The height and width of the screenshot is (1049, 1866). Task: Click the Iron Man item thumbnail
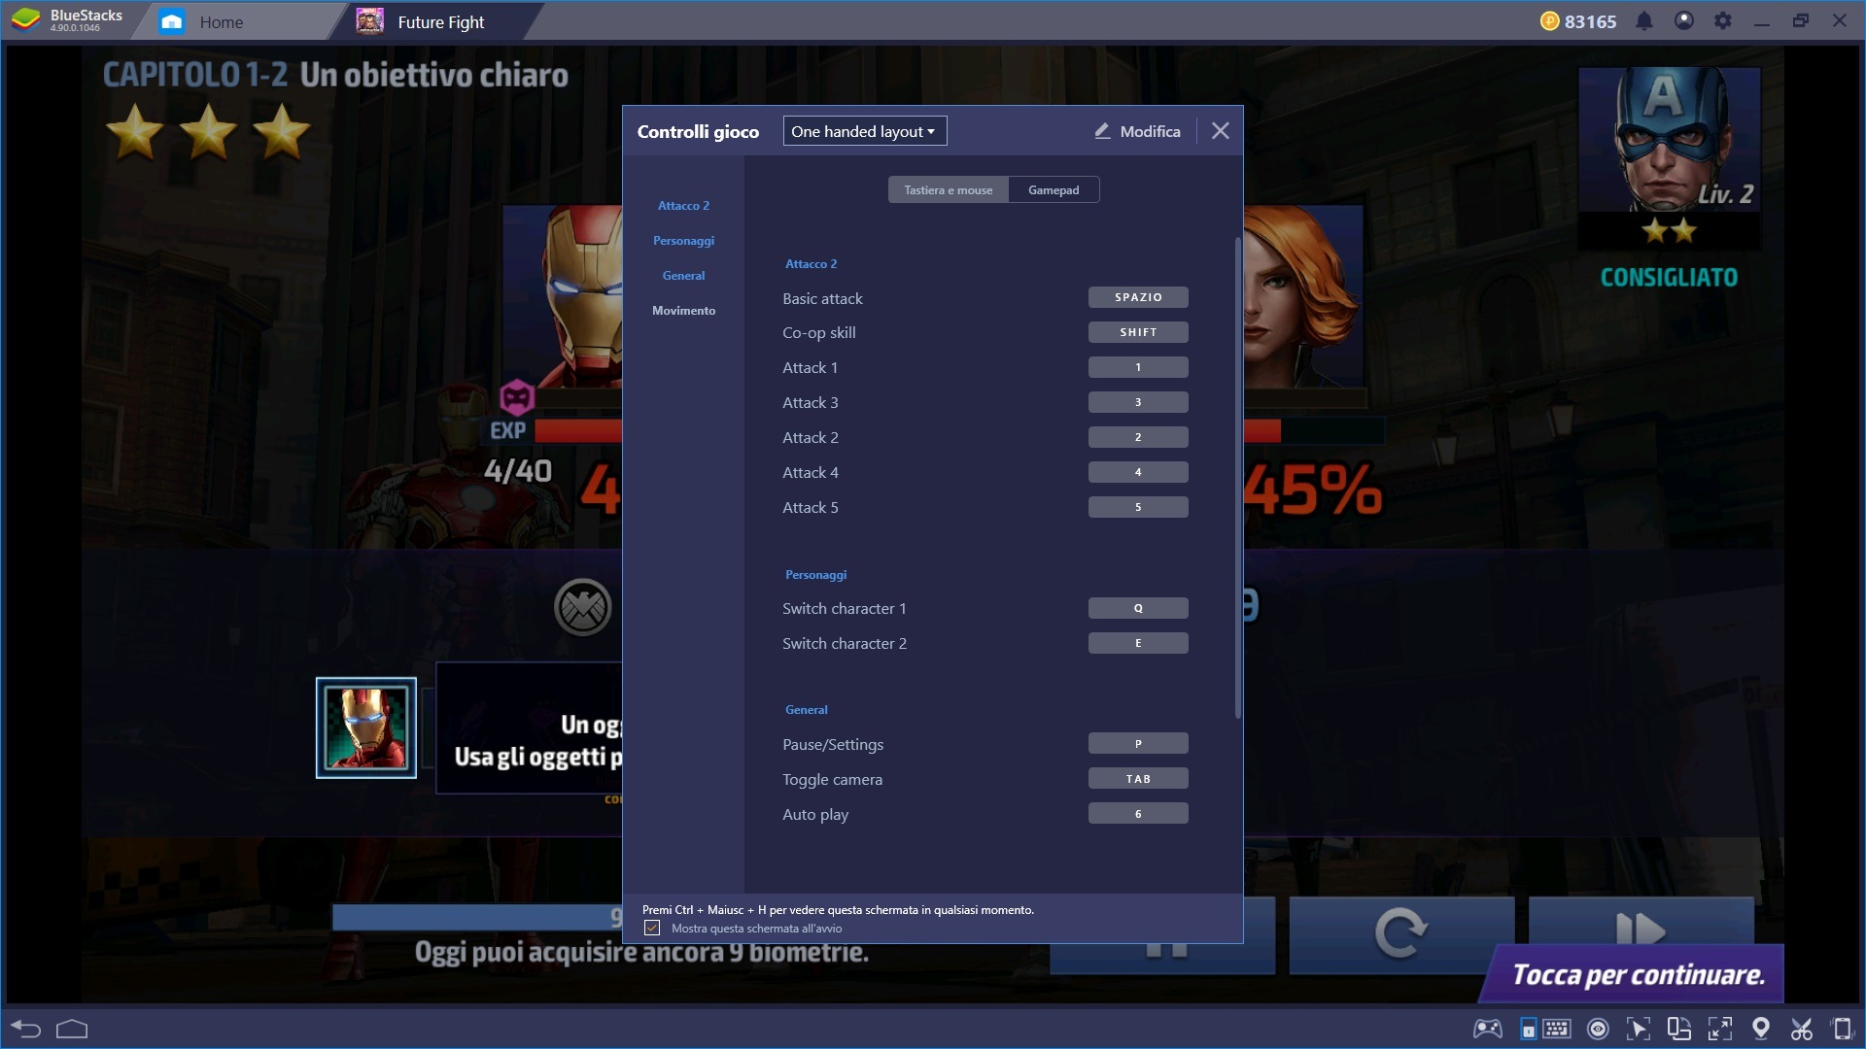point(366,728)
